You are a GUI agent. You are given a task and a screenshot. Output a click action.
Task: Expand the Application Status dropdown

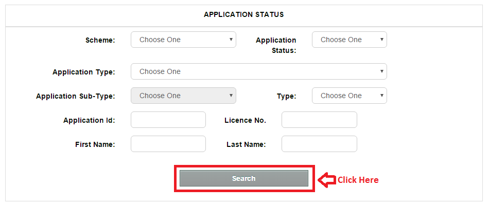coord(350,40)
